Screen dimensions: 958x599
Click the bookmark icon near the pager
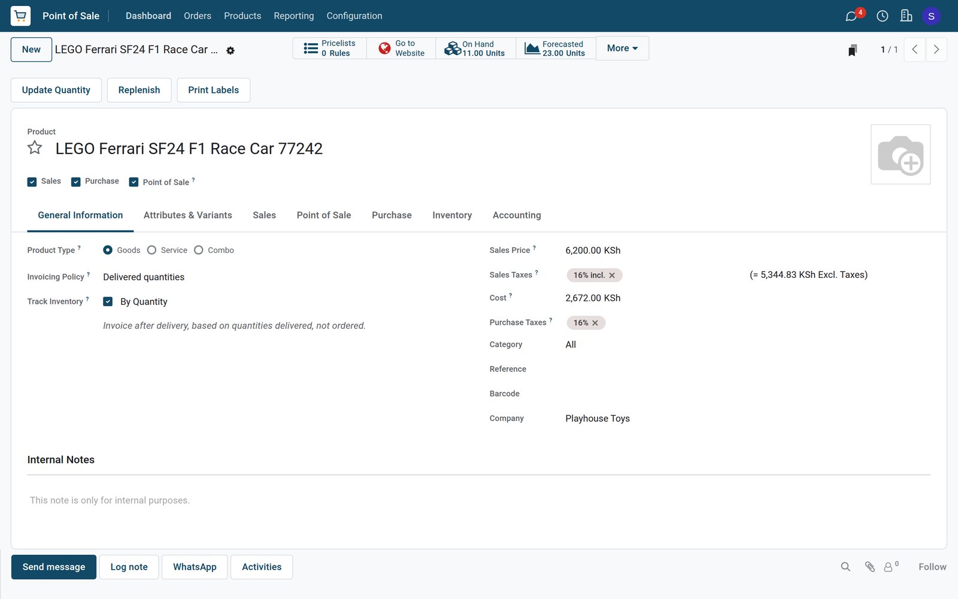852,50
